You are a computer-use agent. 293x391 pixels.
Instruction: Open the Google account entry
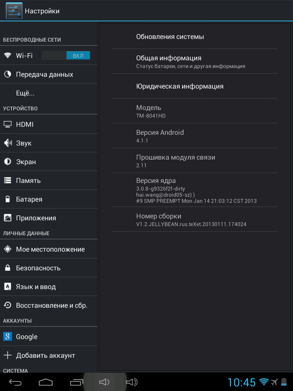49,336
